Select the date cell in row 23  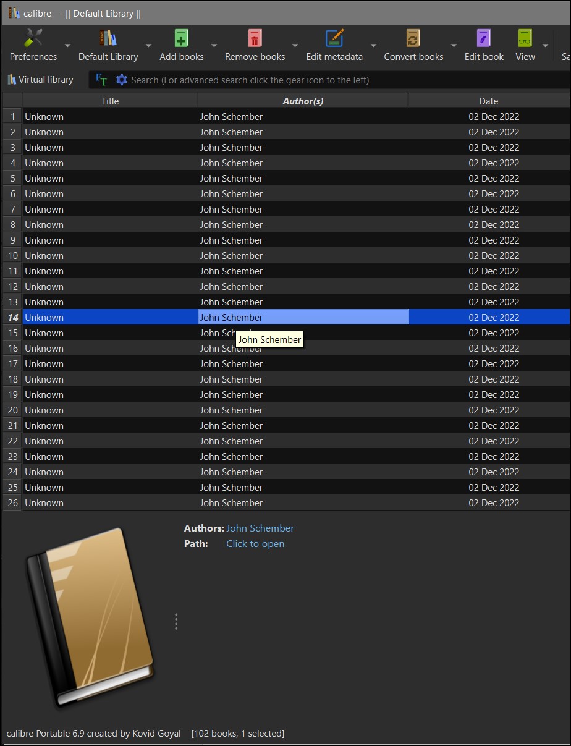494,456
